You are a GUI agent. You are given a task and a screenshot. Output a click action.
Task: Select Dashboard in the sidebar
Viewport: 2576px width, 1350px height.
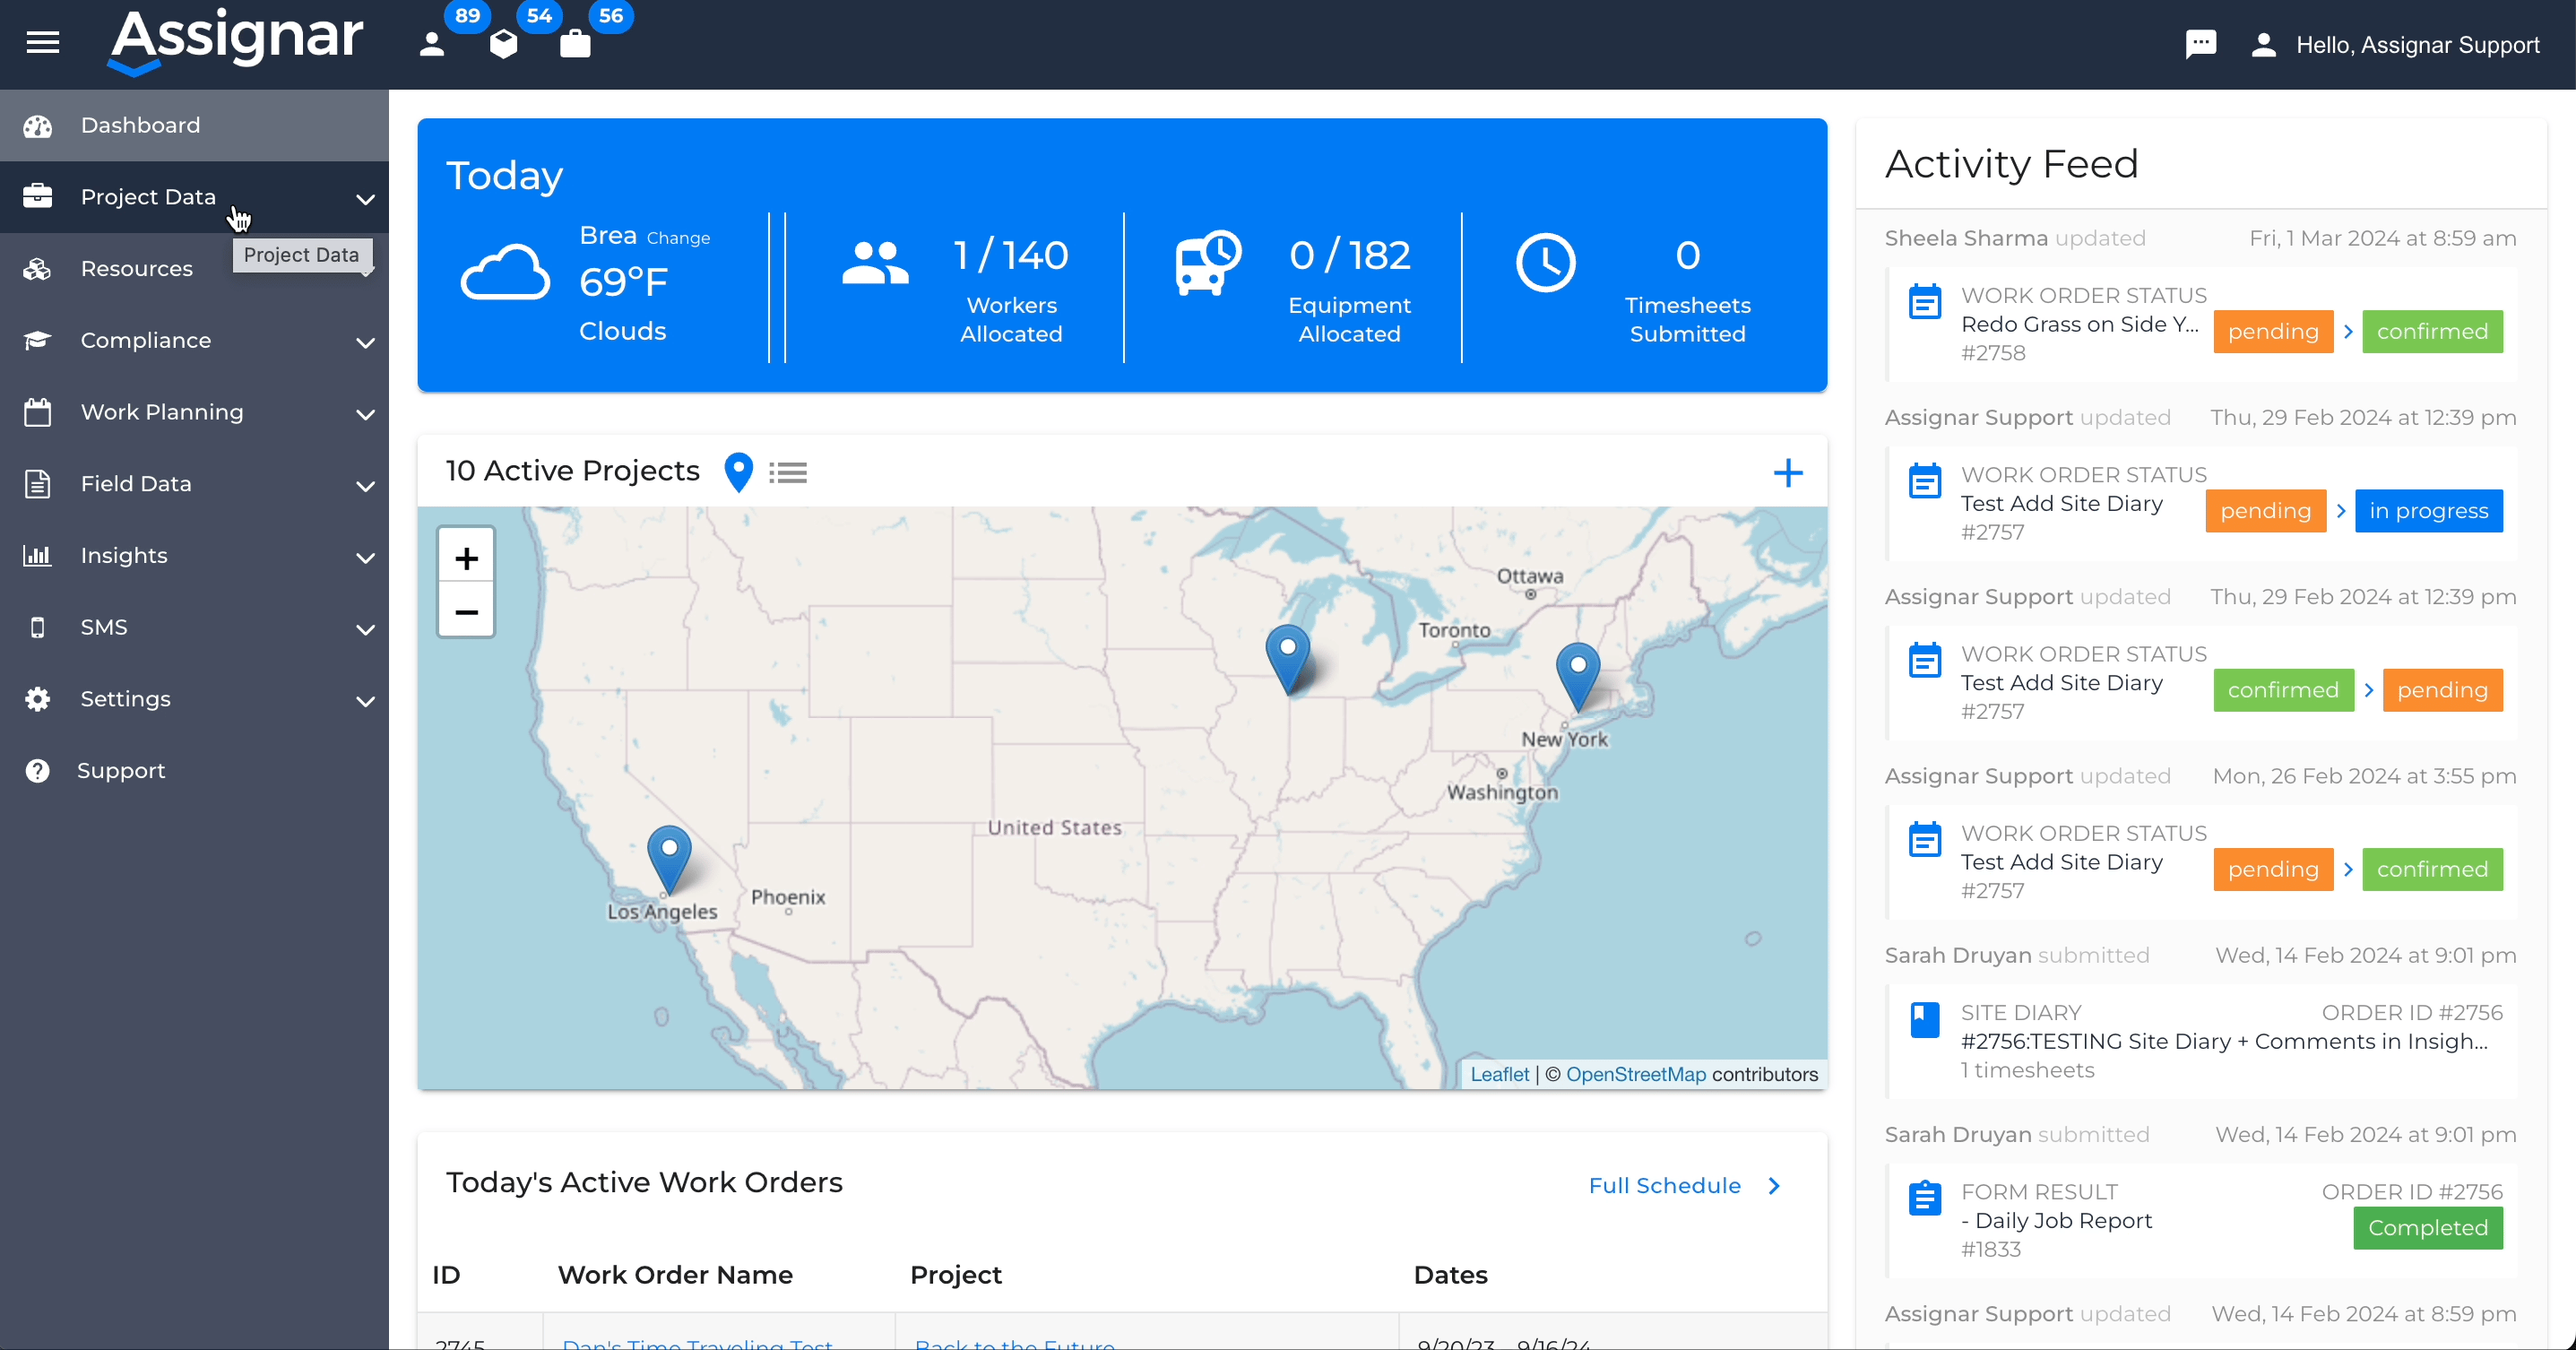pos(194,126)
